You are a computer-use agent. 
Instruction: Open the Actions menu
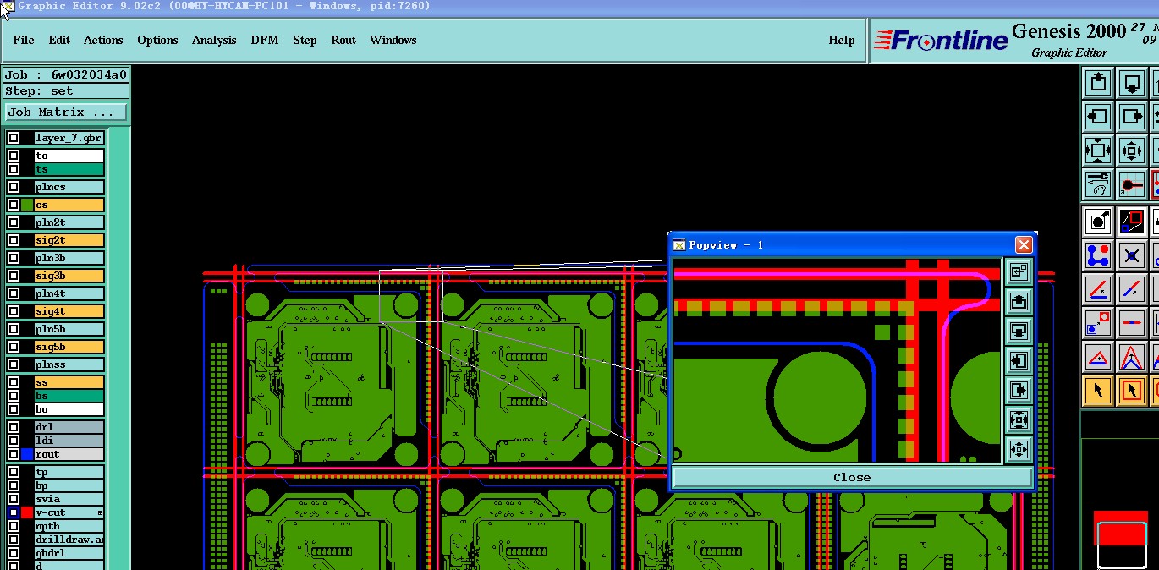[x=103, y=40]
